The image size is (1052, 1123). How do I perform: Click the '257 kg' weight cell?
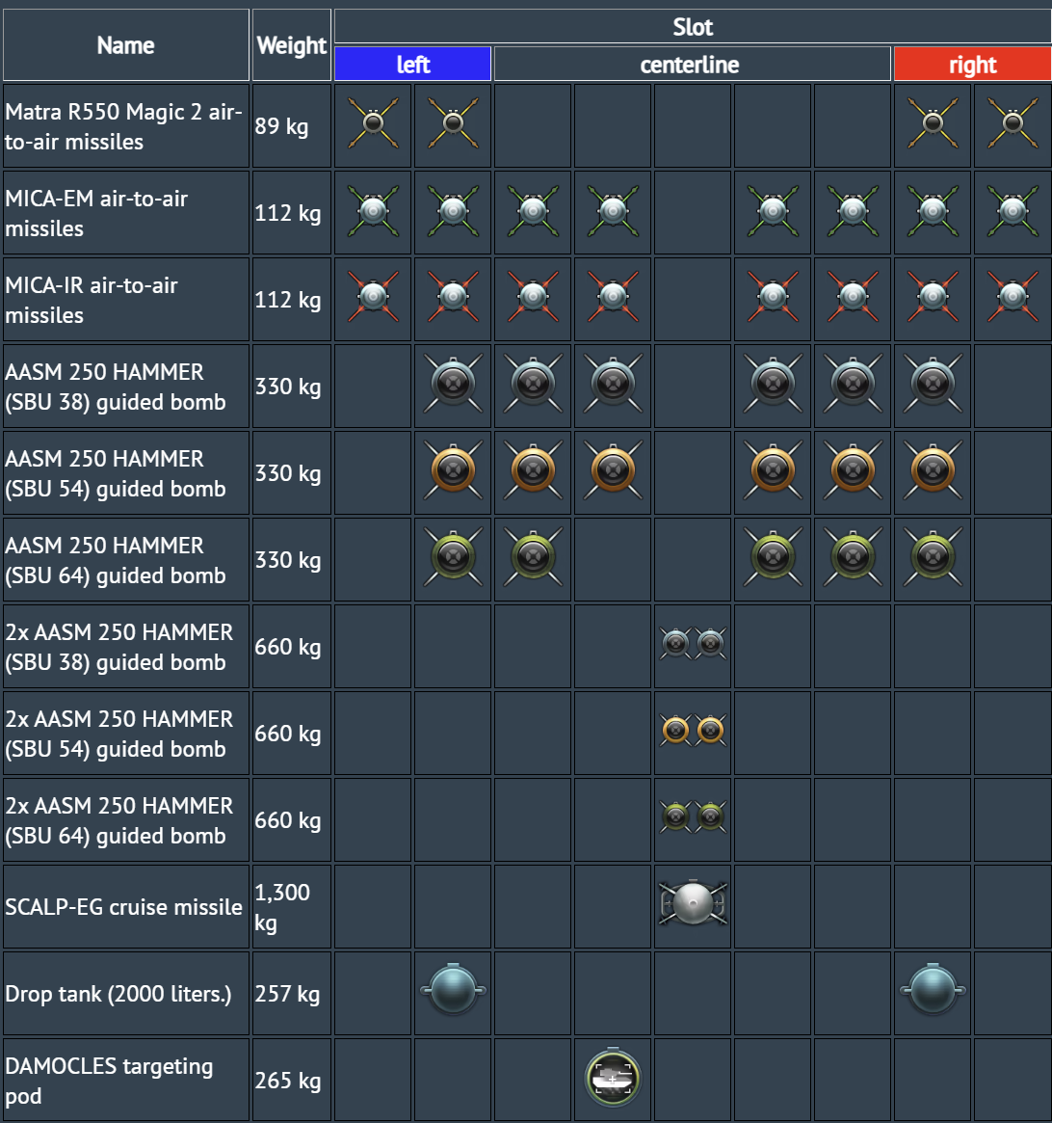(292, 993)
